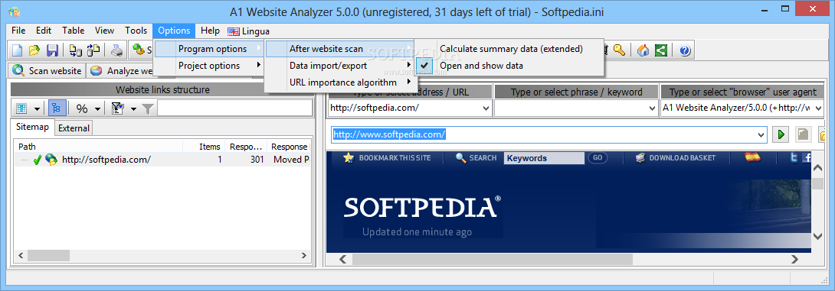Open the 'Project options' submenu
The height and width of the screenshot is (291, 835).
pyautogui.click(x=208, y=66)
